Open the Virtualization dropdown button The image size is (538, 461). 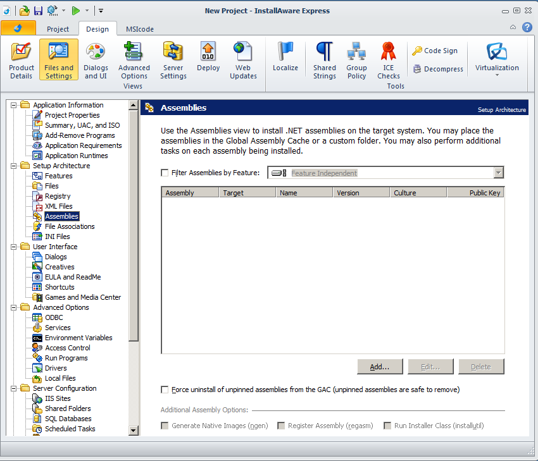coord(497,59)
